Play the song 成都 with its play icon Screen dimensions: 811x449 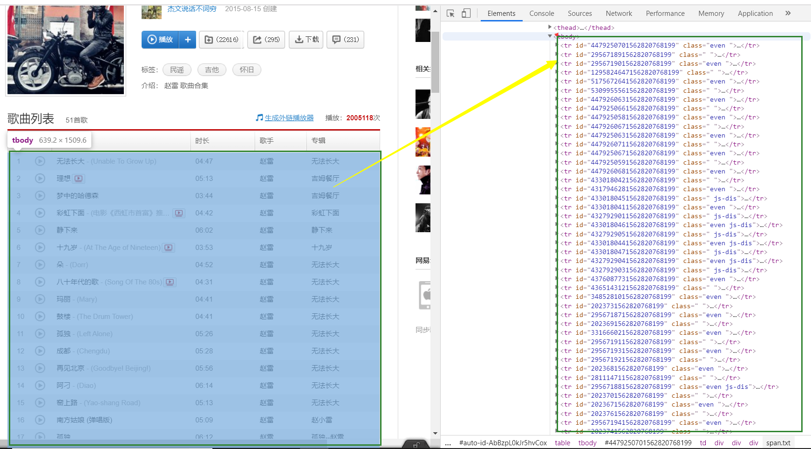[40, 351]
